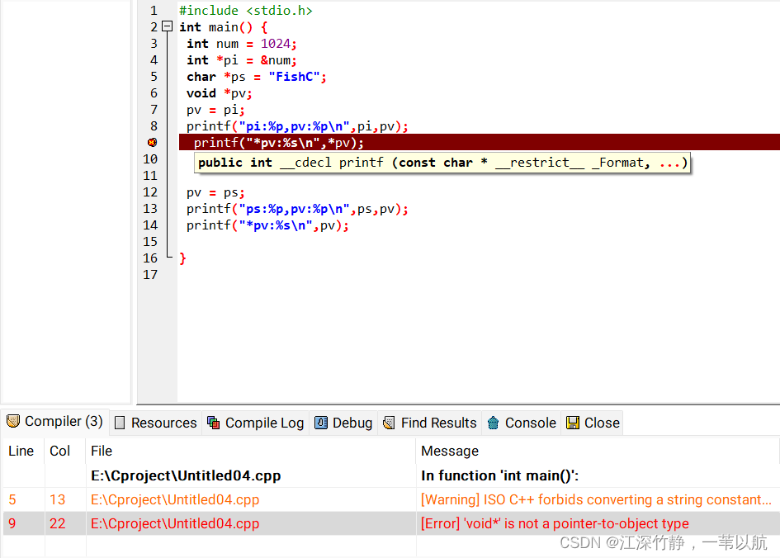780x558 pixels.
Task: Click line number 17 in the gutter
Action: pos(150,275)
